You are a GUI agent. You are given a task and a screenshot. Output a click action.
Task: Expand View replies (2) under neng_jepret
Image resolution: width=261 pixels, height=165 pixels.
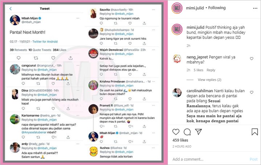pos(210,80)
